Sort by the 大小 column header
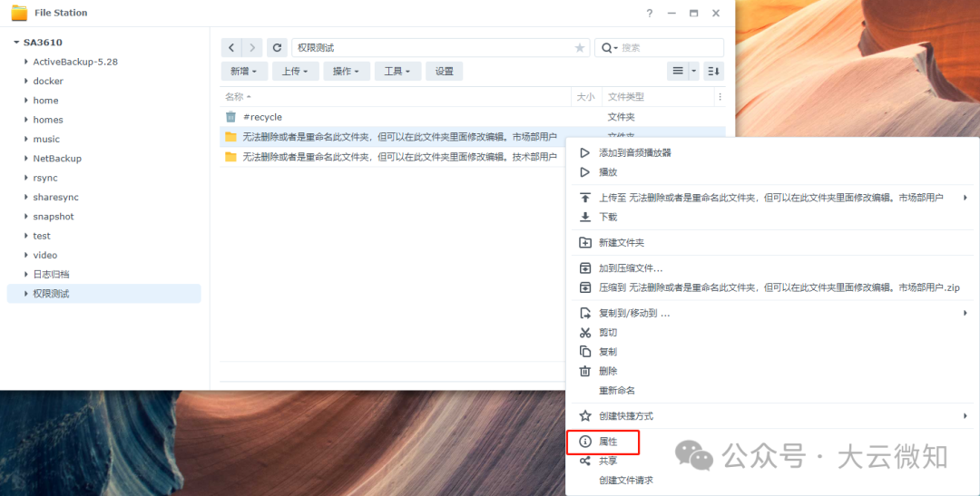The image size is (980, 496). pyautogui.click(x=586, y=97)
